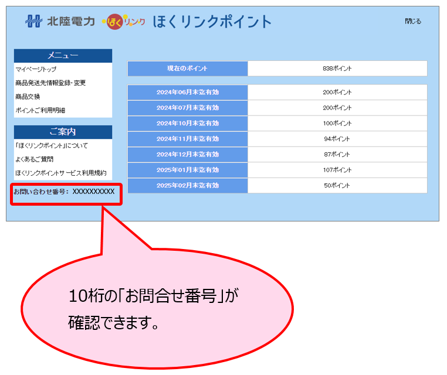Open マイページトップ menu item
Image resolution: width=447 pixels, height=375 pixels.
[36, 69]
